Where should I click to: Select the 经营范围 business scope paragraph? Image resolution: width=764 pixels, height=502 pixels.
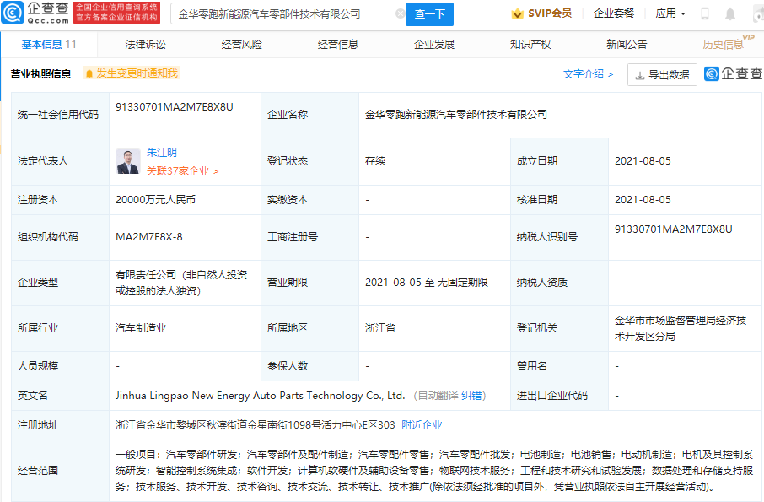click(x=434, y=471)
